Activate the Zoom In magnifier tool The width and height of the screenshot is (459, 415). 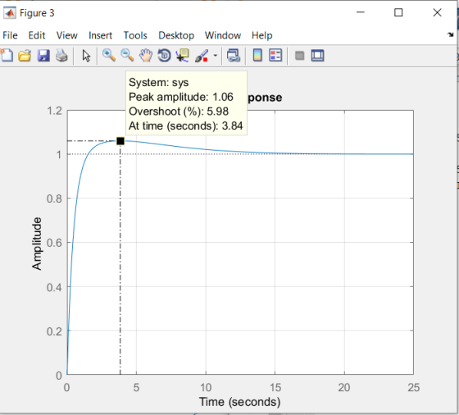[x=108, y=55]
